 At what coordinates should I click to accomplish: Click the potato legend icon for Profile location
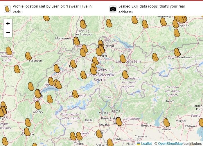pyautogui.click(x=7, y=9)
